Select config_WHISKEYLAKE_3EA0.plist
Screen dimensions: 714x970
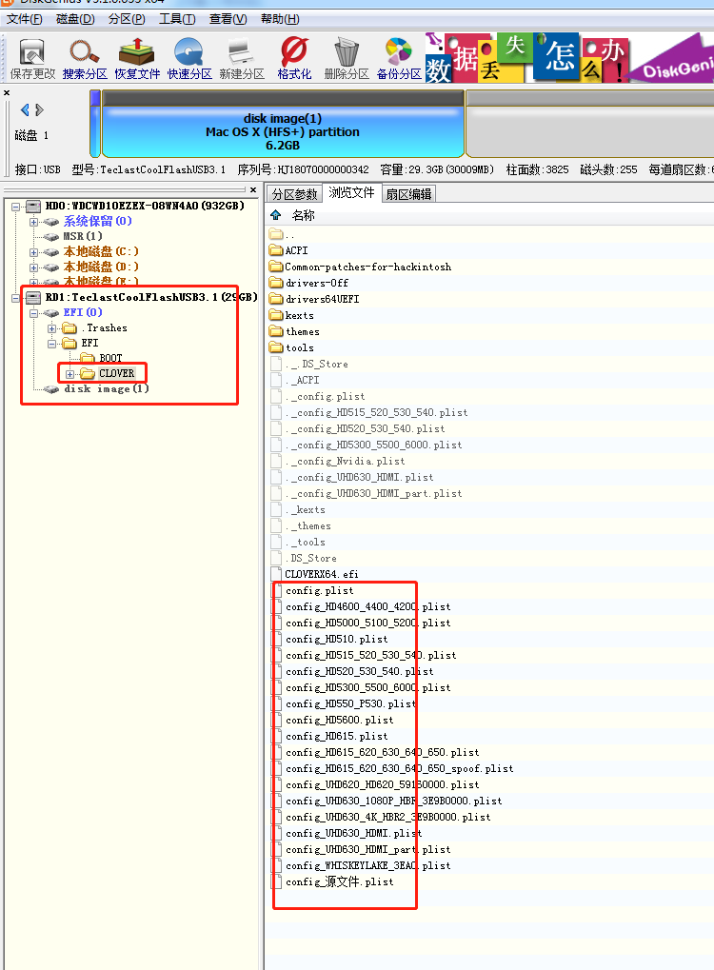[368, 865]
